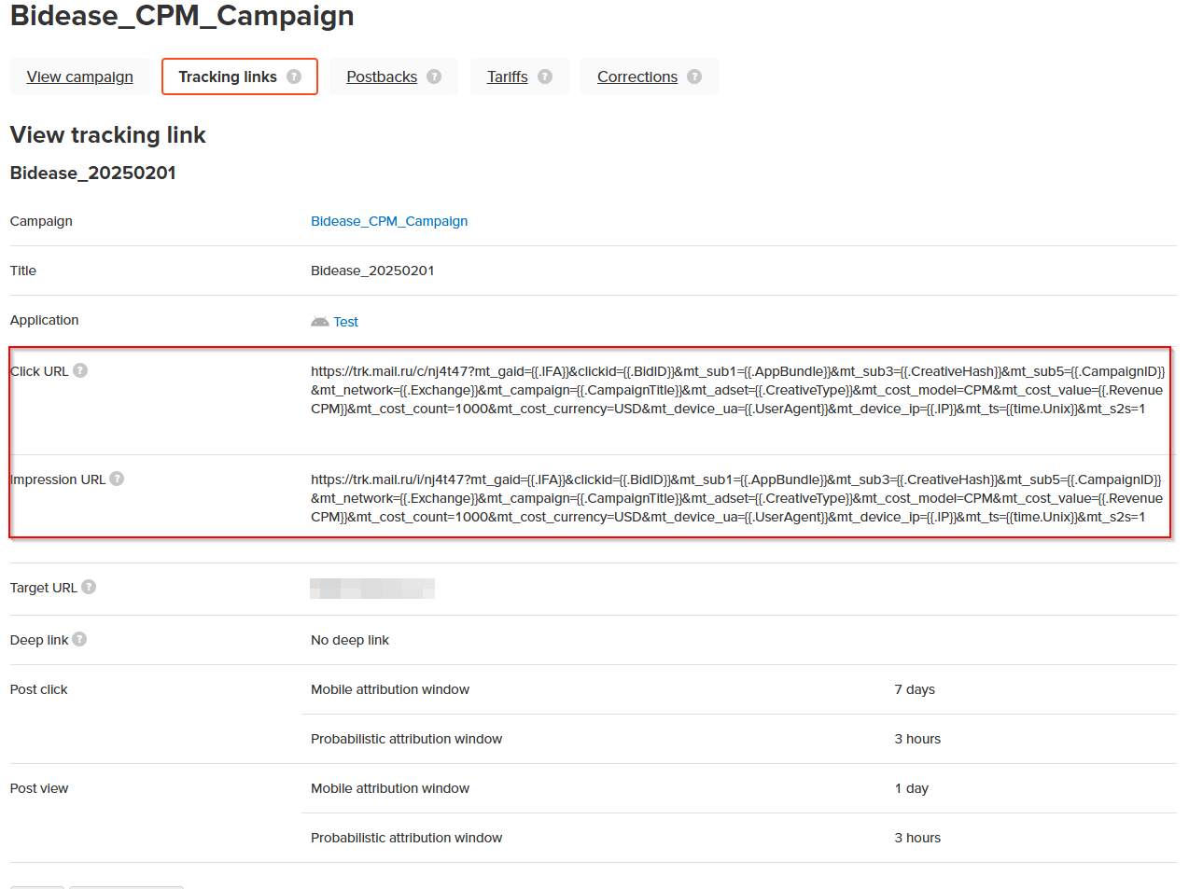Click help icon beside Corrections

pos(694,76)
